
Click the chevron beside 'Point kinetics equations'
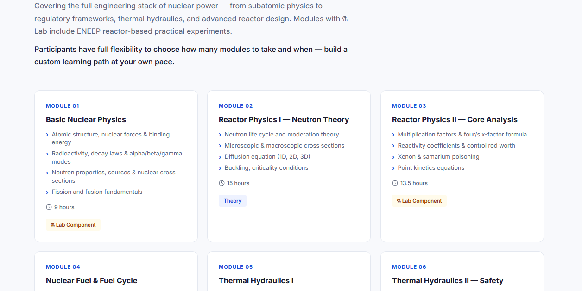pyautogui.click(x=393, y=168)
